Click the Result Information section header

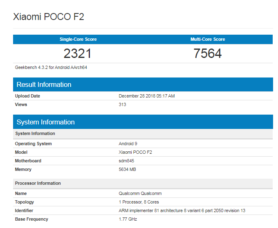click(143, 84)
